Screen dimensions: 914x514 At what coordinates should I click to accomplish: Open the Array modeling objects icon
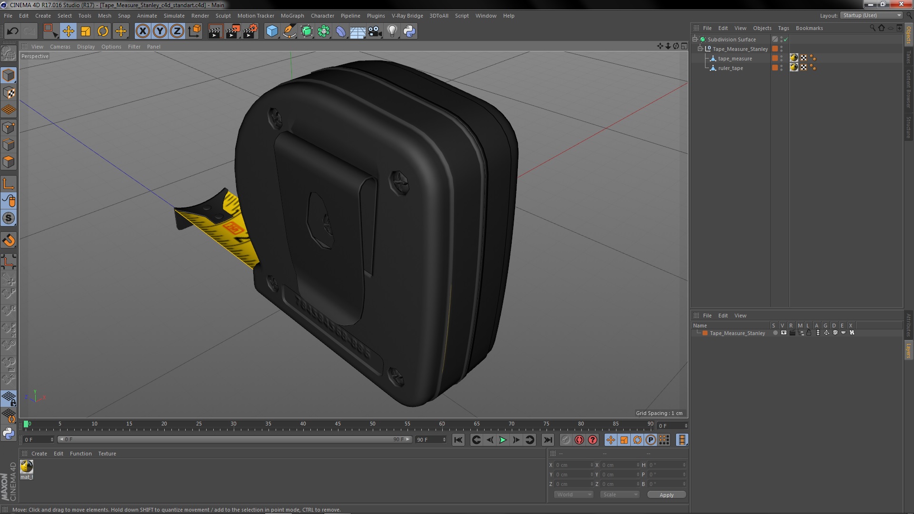pos(324,31)
